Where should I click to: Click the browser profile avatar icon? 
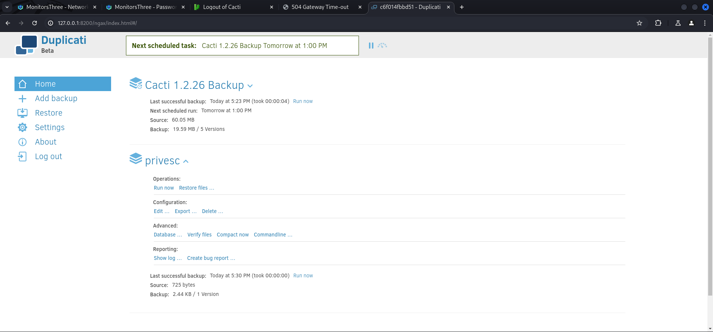tap(691, 23)
